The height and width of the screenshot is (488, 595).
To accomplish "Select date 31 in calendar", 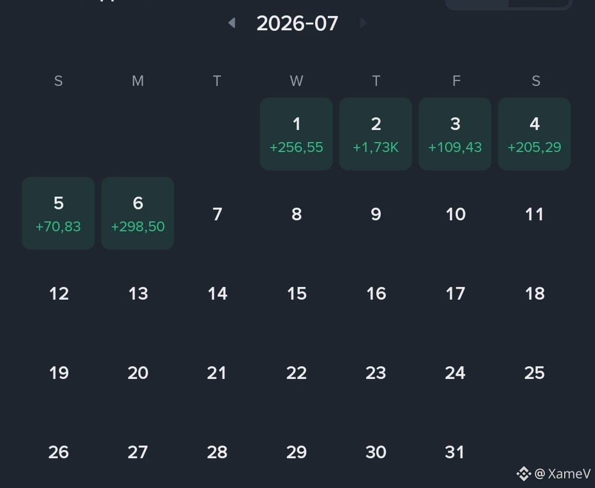I will [455, 452].
